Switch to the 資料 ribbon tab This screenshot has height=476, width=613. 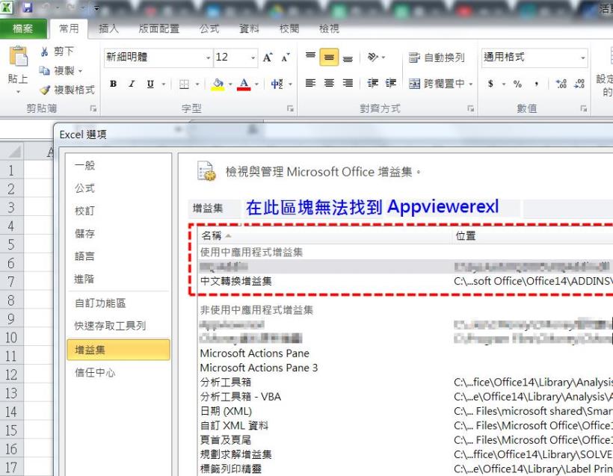249,28
